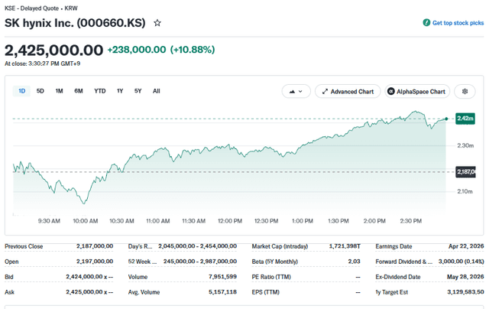
Task: Click the Ask value 2,425,000.00 x --
Action: click(89, 292)
